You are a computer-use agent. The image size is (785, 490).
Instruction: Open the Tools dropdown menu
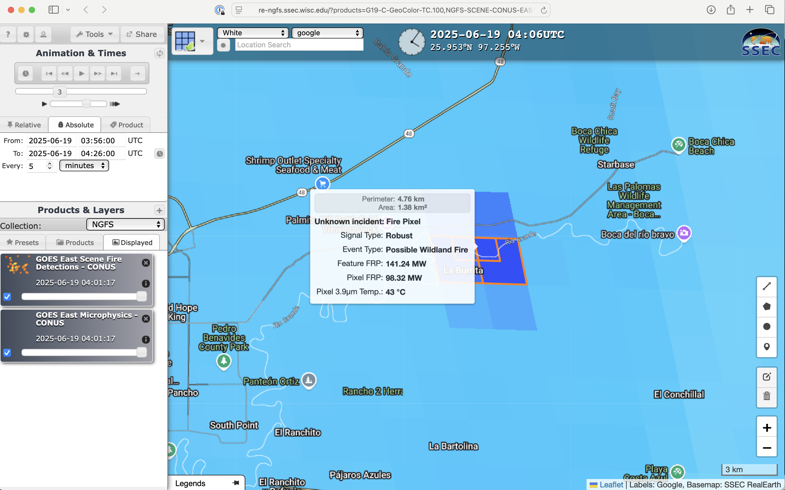click(94, 34)
